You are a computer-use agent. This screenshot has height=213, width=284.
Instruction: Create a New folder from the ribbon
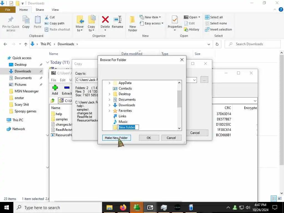pyautogui.click(x=133, y=24)
